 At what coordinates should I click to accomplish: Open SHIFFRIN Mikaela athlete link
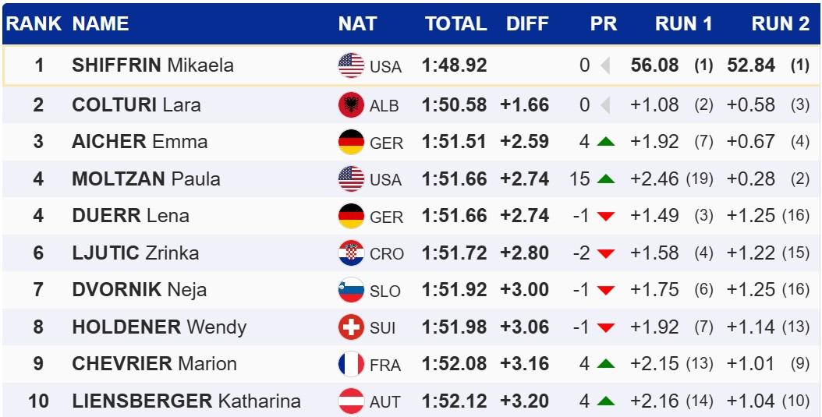click(x=153, y=65)
